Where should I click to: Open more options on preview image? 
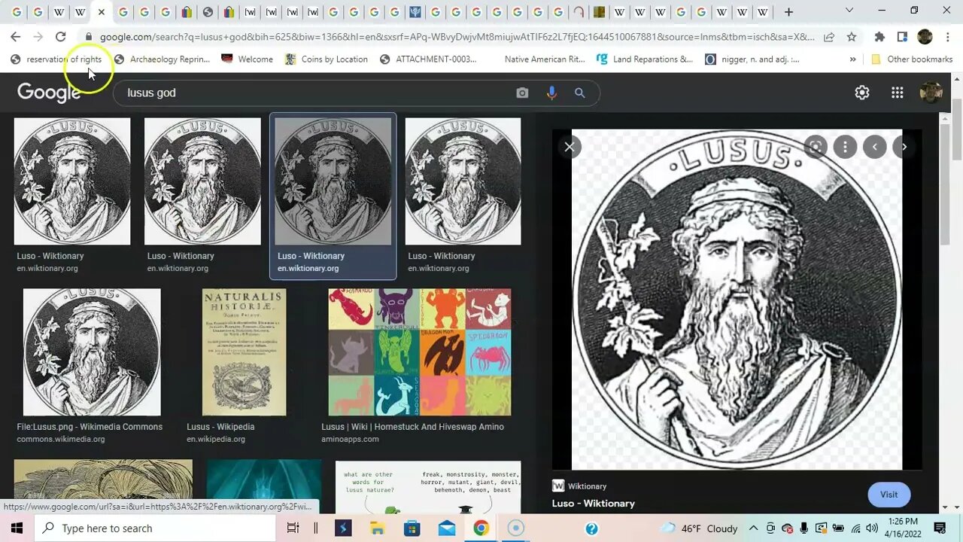[845, 147]
